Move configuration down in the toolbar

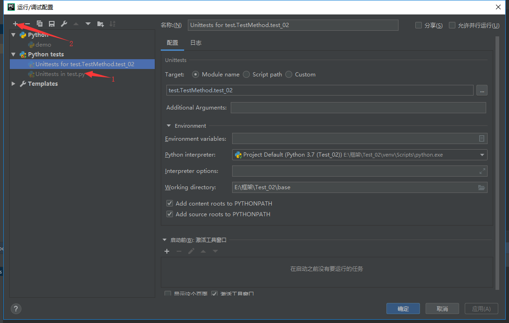click(x=88, y=24)
